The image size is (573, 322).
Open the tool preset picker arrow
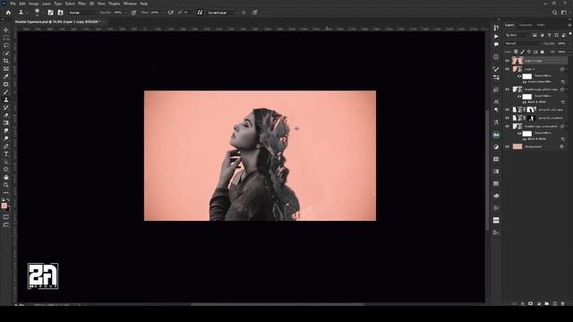pos(27,13)
